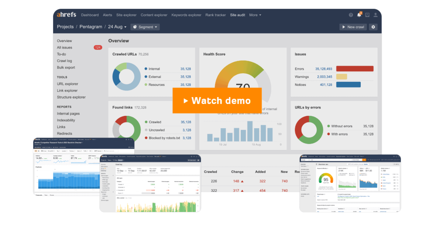This screenshot has height=226, width=443.
Task: Open Structure explorer tool
Action: coord(71,97)
